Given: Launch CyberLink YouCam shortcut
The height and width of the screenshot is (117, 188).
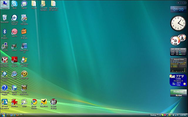Looking at the screenshot, I should click(x=14, y=20).
